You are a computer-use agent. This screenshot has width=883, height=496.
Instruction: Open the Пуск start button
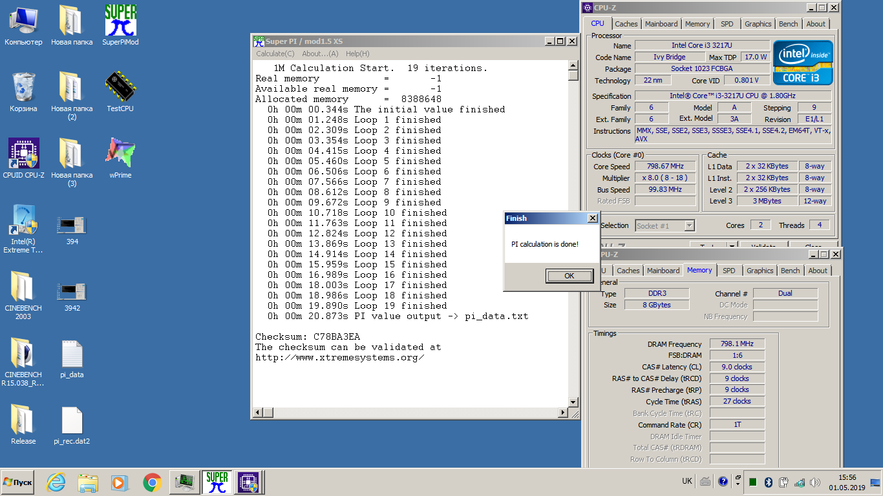pyautogui.click(x=18, y=482)
